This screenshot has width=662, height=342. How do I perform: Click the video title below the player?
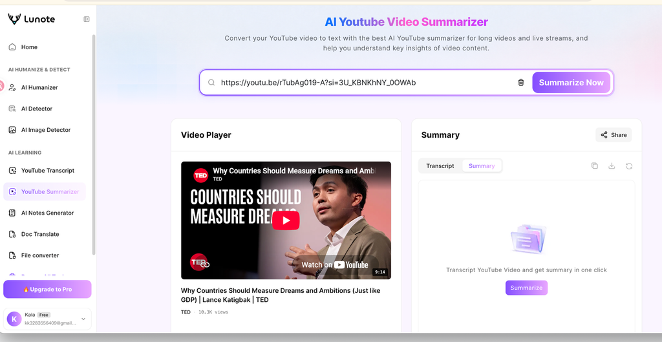coord(281,295)
